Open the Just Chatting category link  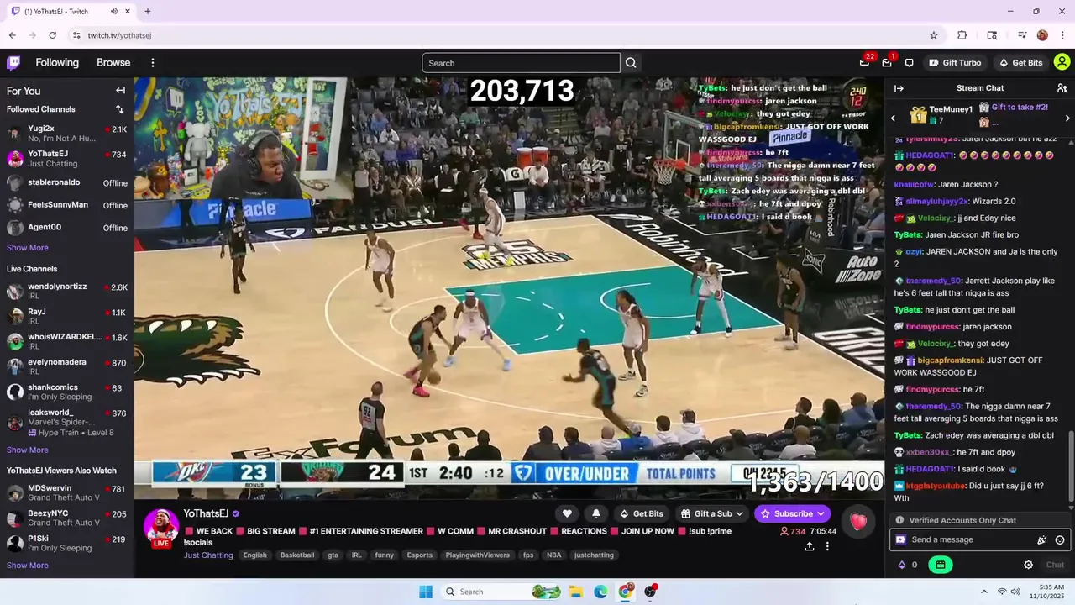[208, 555]
